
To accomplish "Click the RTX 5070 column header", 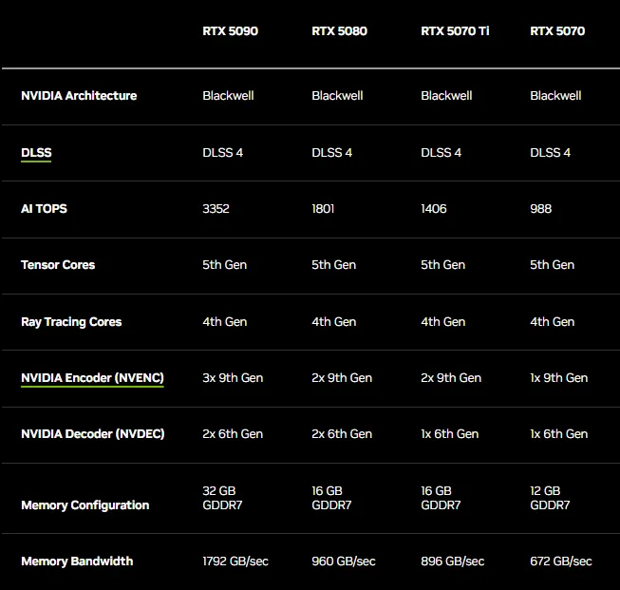I will point(557,30).
